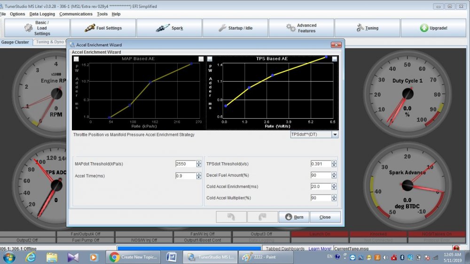Click the Output3 Off indicator

[x=261, y=234]
